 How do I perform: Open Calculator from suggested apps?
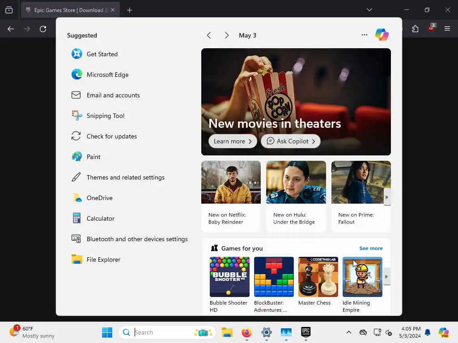(x=93, y=218)
